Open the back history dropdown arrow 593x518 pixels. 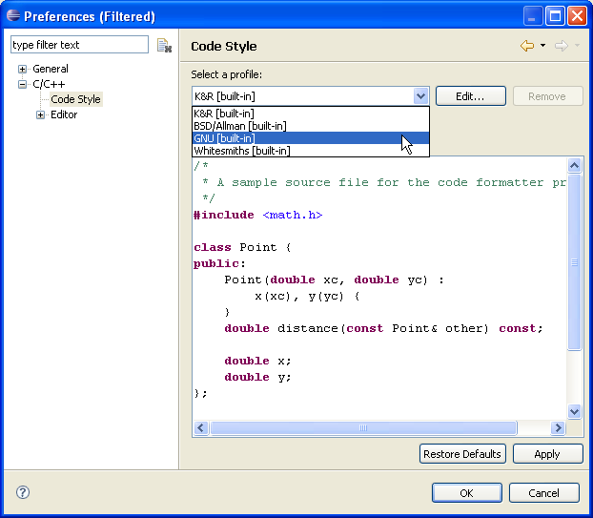click(x=542, y=46)
